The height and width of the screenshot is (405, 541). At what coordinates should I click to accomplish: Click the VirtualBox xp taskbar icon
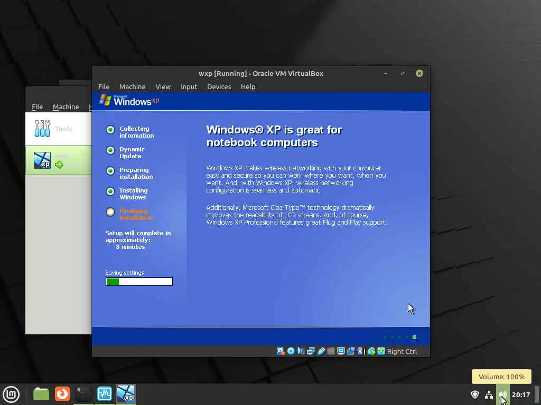click(x=126, y=394)
